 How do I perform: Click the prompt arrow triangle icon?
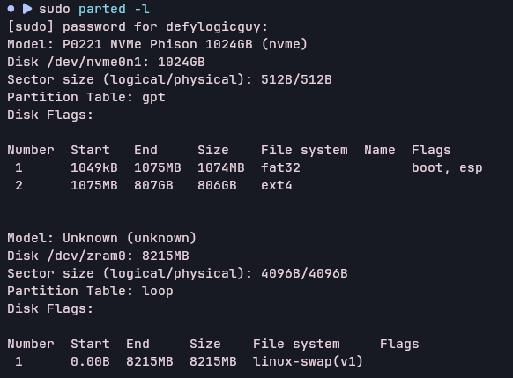[27, 9]
